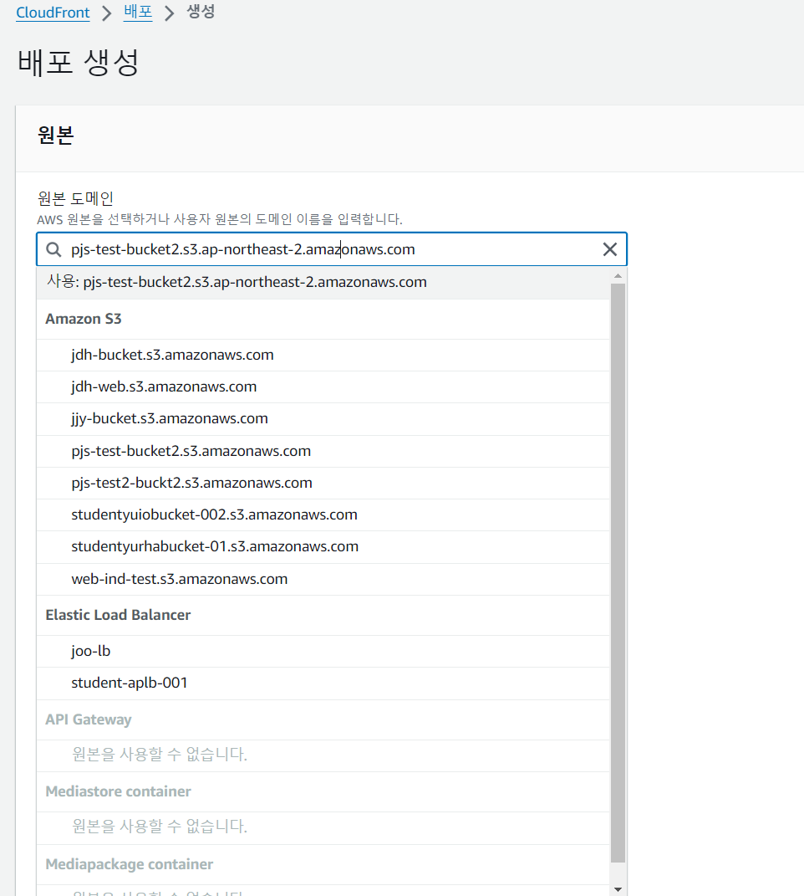Open the CloudFront breadcrumb link
This screenshot has width=804, height=896.
tap(53, 13)
